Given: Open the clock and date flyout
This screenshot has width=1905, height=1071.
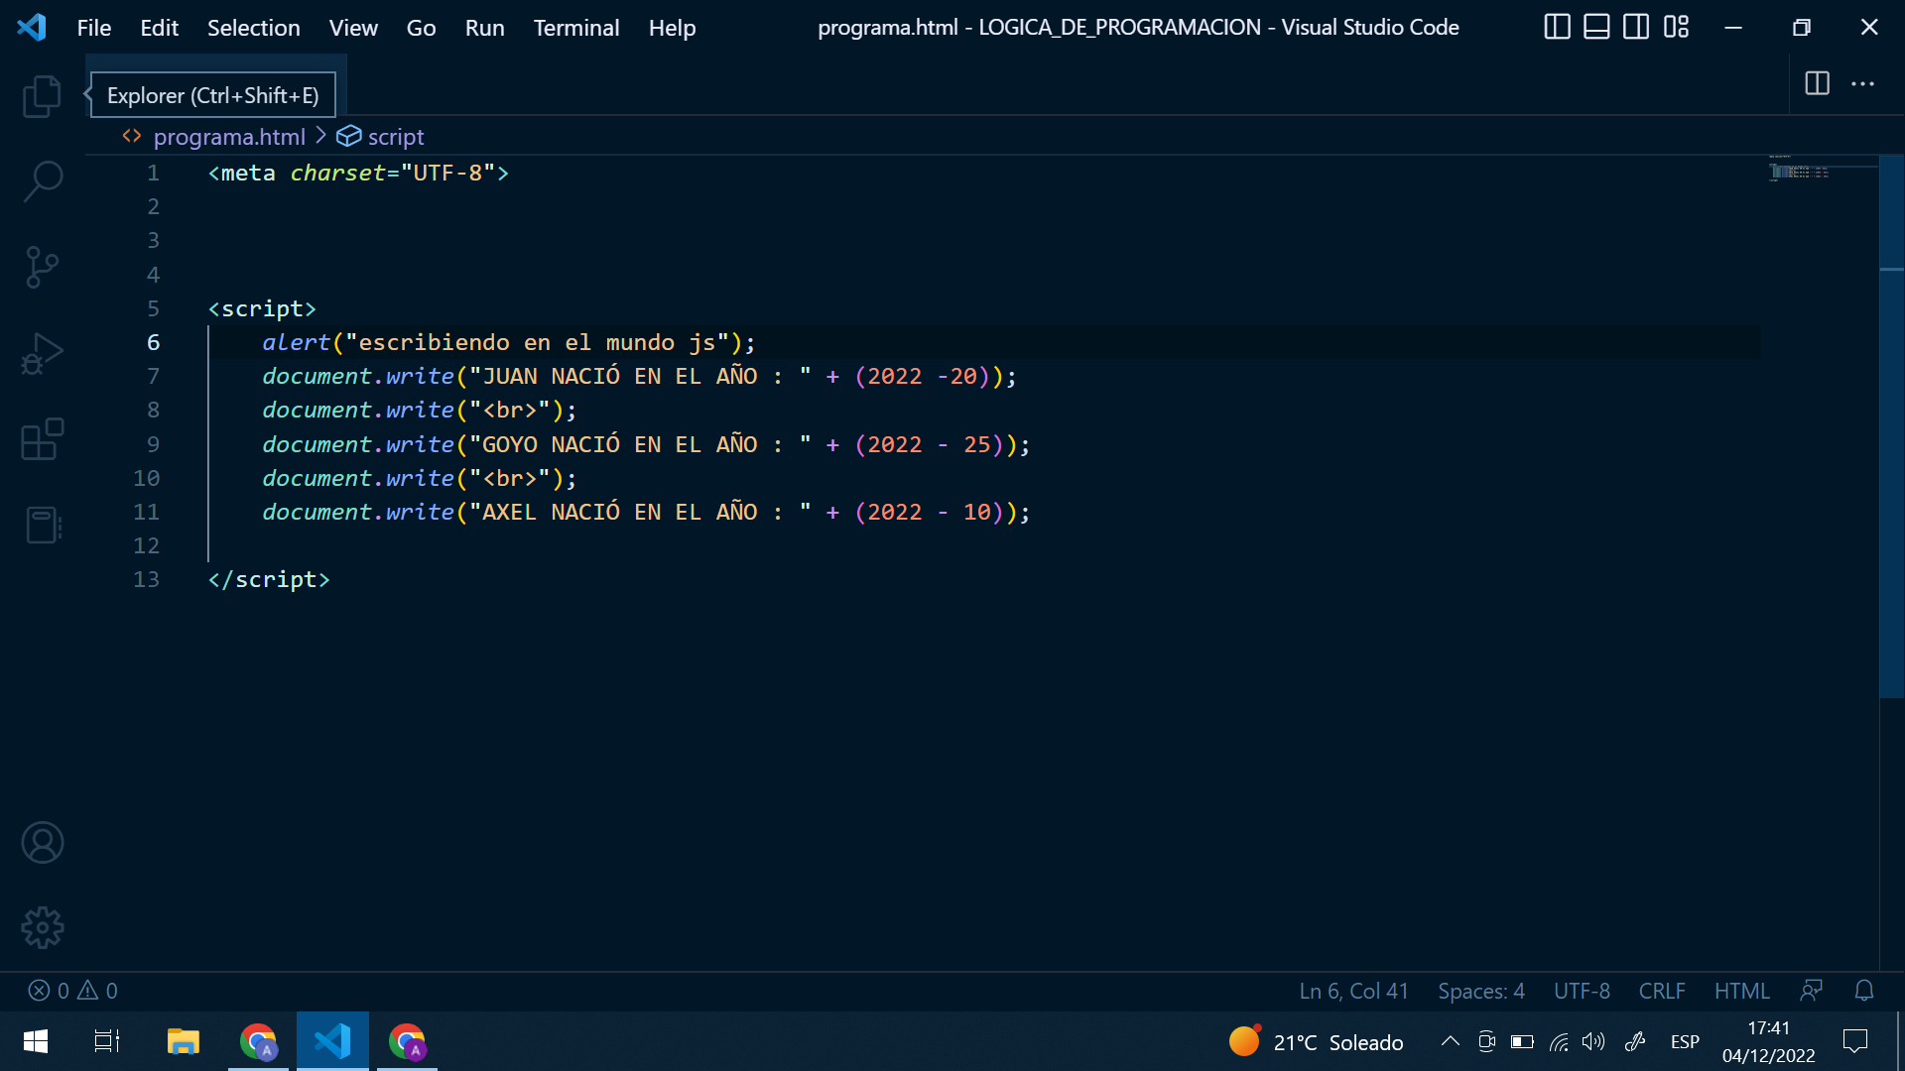Looking at the screenshot, I should click(1768, 1041).
